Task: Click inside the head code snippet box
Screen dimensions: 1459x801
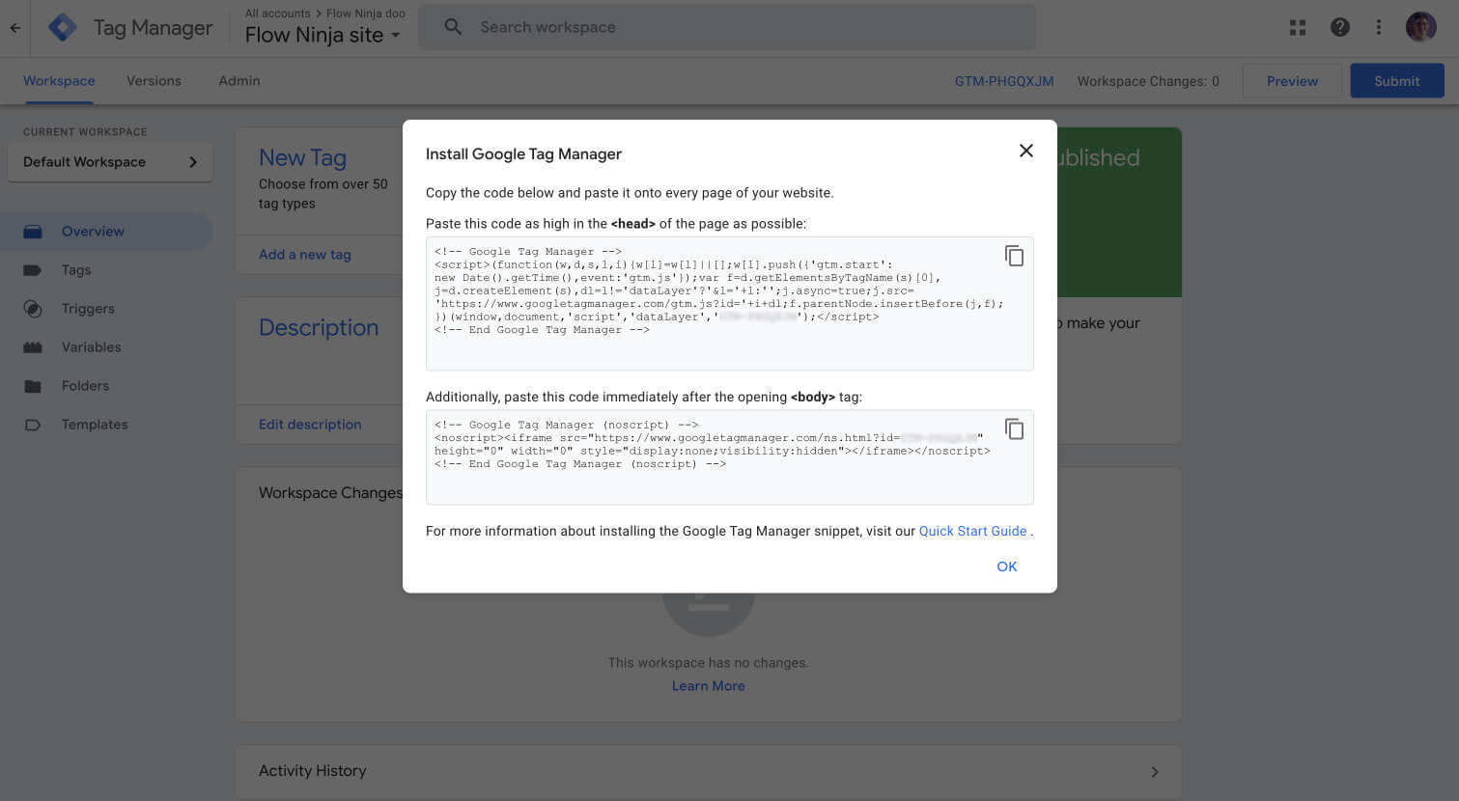Action: tap(730, 304)
